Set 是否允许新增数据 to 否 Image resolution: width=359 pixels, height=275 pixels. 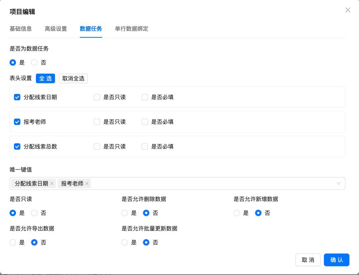pos(258,213)
